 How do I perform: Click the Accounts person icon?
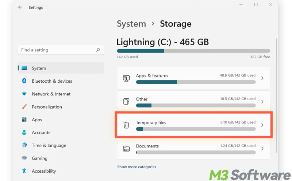point(24,132)
